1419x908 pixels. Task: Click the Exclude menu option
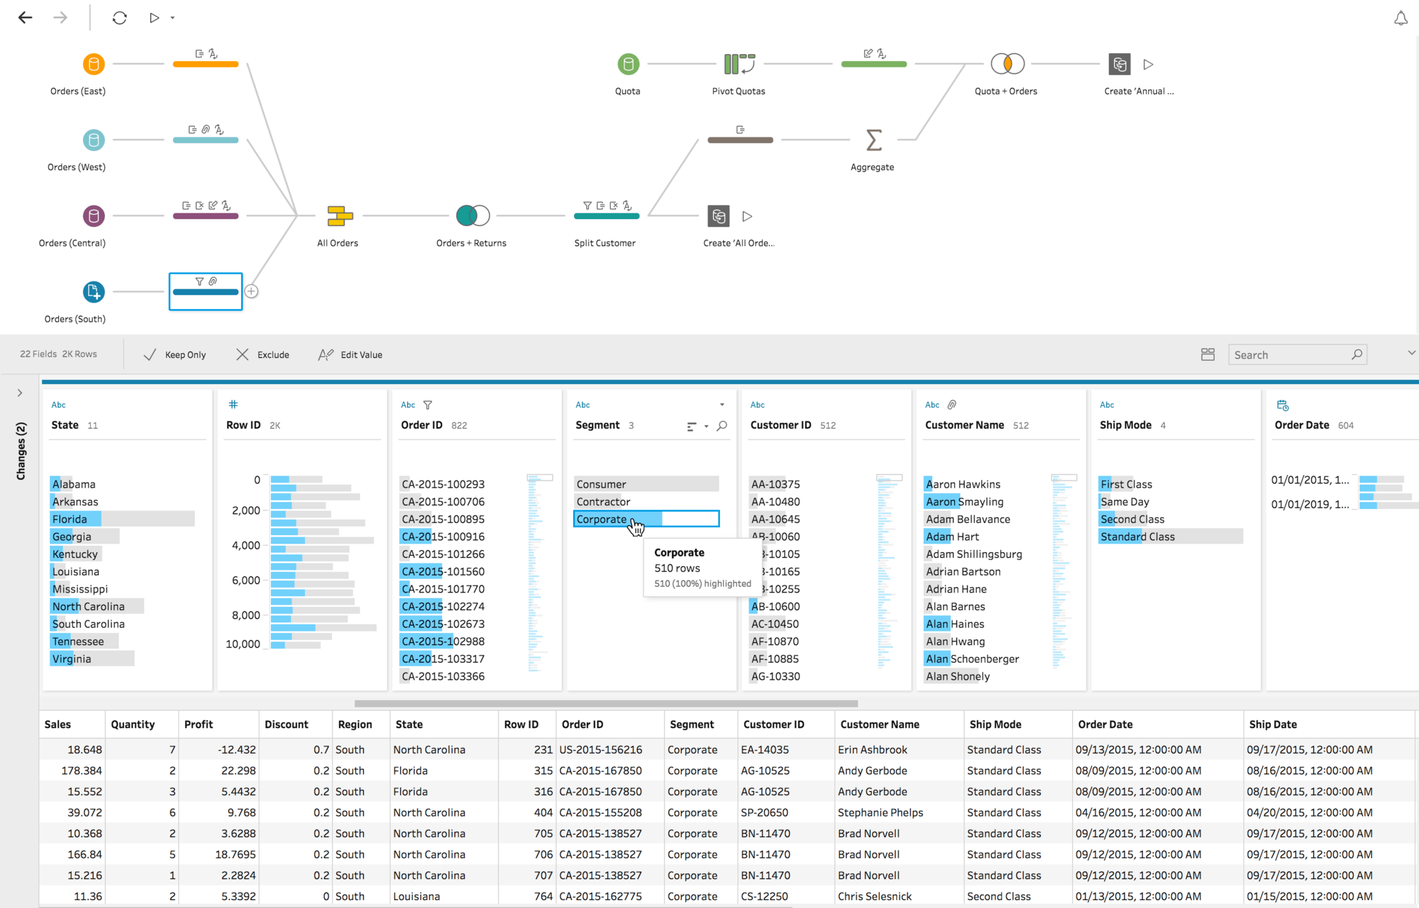pos(263,354)
